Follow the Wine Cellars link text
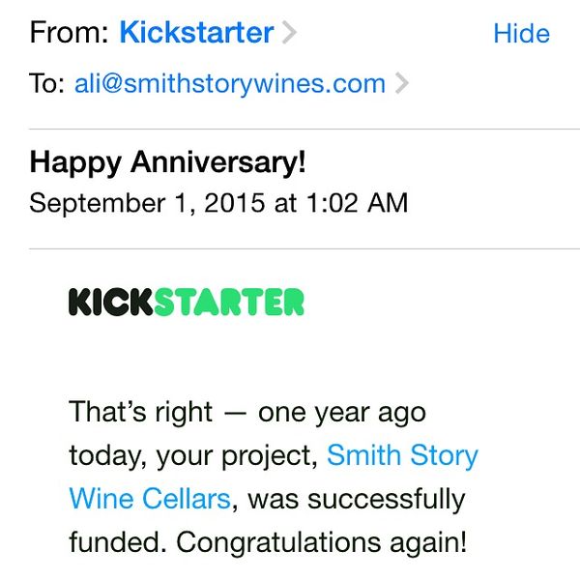 click(150, 499)
